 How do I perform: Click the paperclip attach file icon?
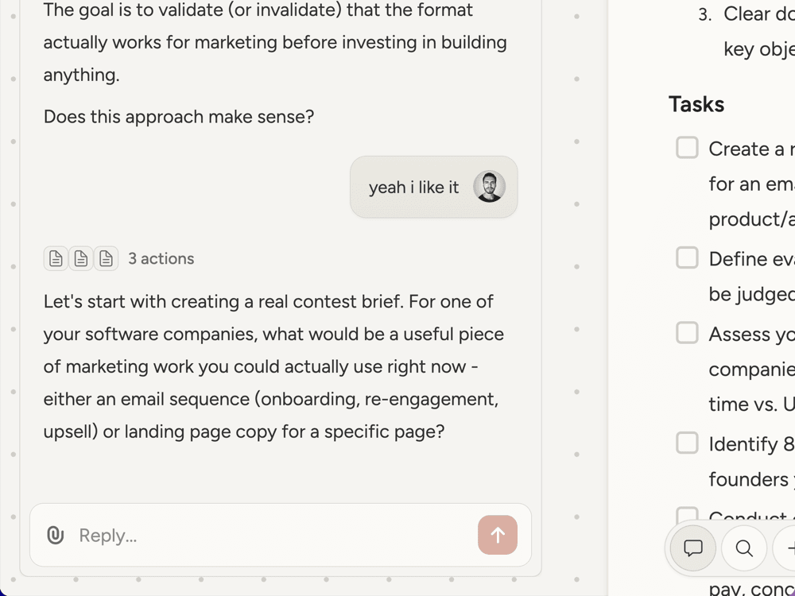tap(55, 535)
